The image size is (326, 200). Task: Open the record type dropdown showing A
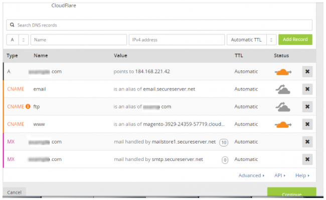click(x=18, y=39)
